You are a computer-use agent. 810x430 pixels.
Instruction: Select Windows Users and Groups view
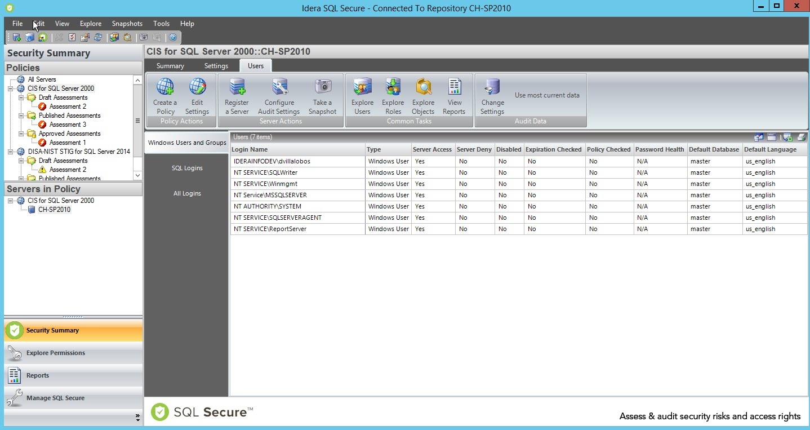pyautogui.click(x=187, y=143)
